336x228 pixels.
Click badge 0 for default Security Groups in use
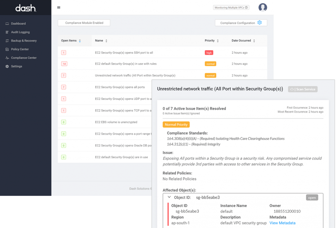[x=63, y=157]
